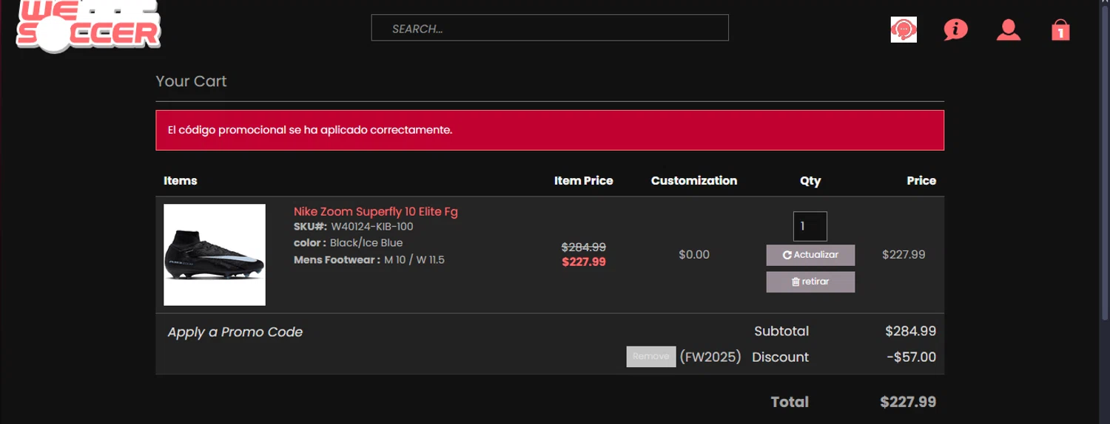The height and width of the screenshot is (424, 1110).
Task: Click the Customization column header
Action: [693, 180]
